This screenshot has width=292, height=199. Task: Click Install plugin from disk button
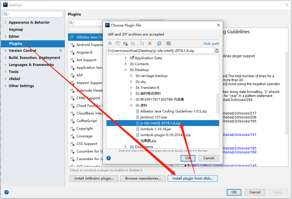(x=192, y=178)
